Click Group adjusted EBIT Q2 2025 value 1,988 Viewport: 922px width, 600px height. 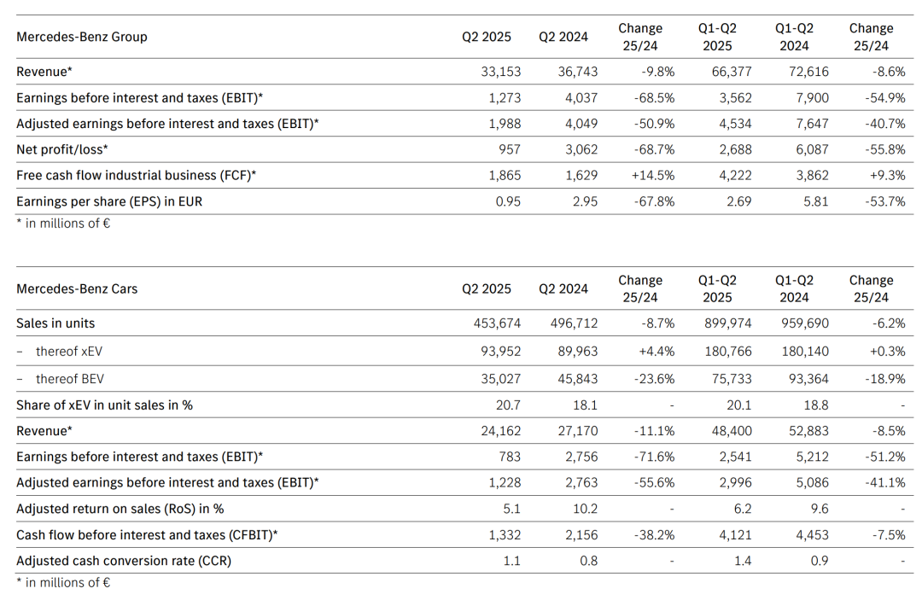(505, 124)
